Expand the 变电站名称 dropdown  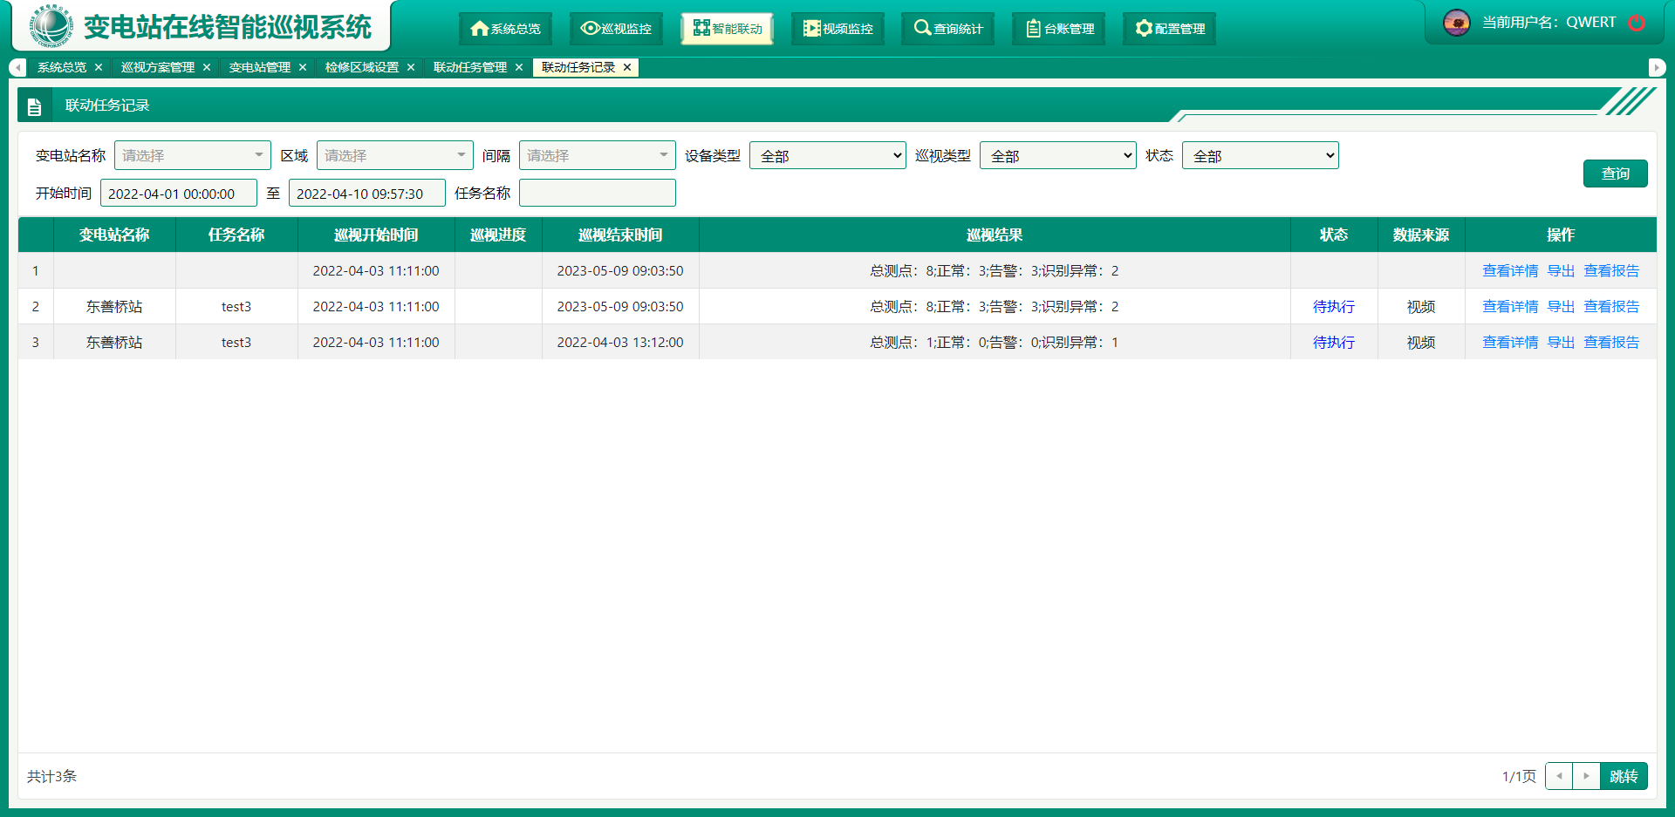[192, 155]
